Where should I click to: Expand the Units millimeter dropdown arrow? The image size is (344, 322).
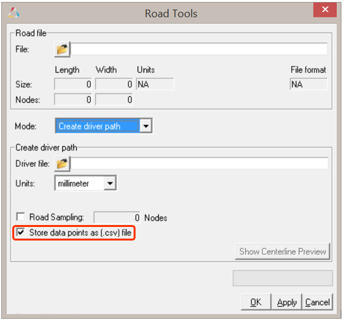pyautogui.click(x=110, y=183)
